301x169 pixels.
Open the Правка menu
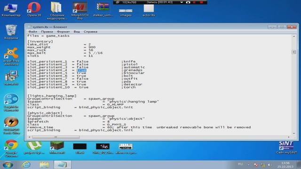pos(47,31)
